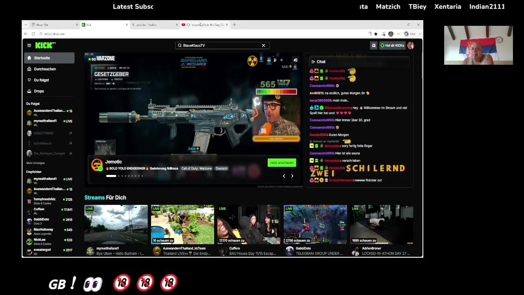Expand the browser tab list dropdown
The height and width of the screenshot is (295, 524).
point(25,25)
